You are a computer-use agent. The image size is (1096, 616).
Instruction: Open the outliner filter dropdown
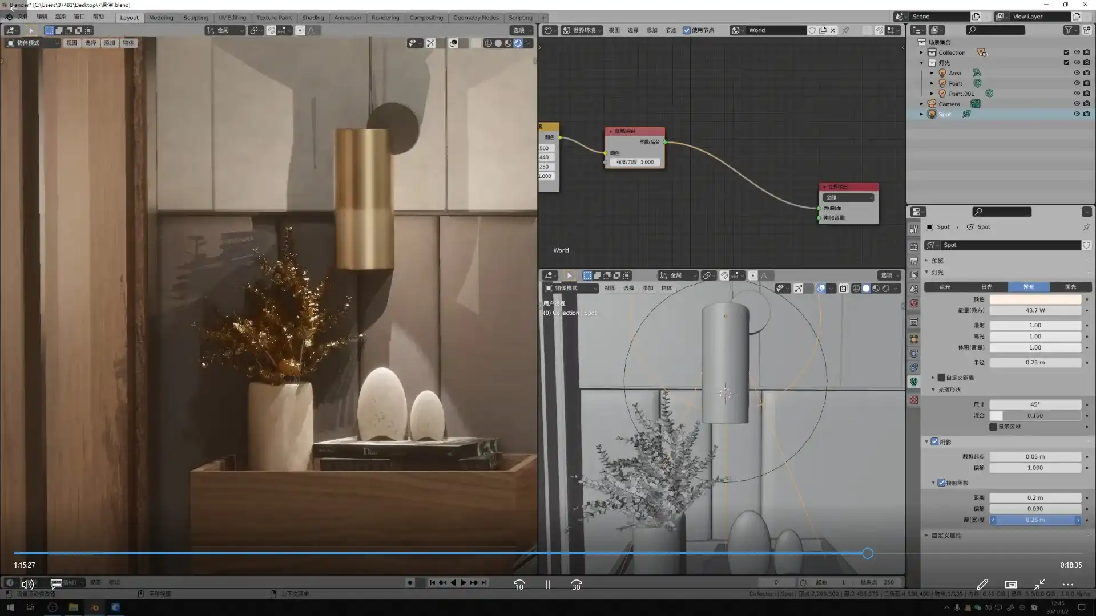point(1070,30)
